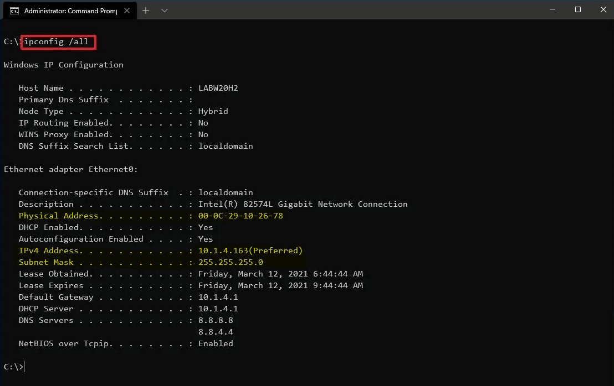
Task: Click the Windows IP Configuration heading
Action: click(x=64, y=65)
